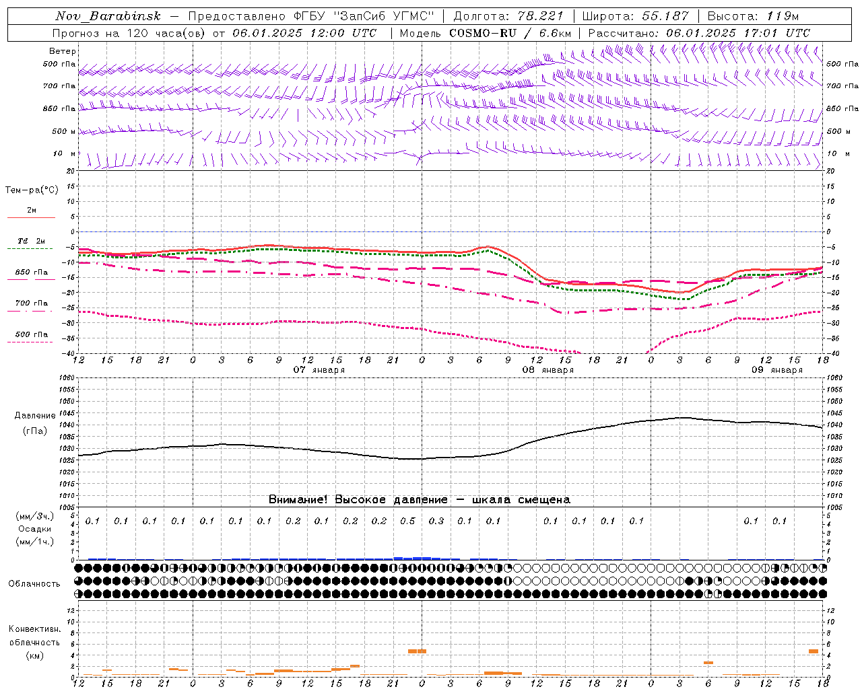Click the Широта: 55.187 value

[635, 16]
